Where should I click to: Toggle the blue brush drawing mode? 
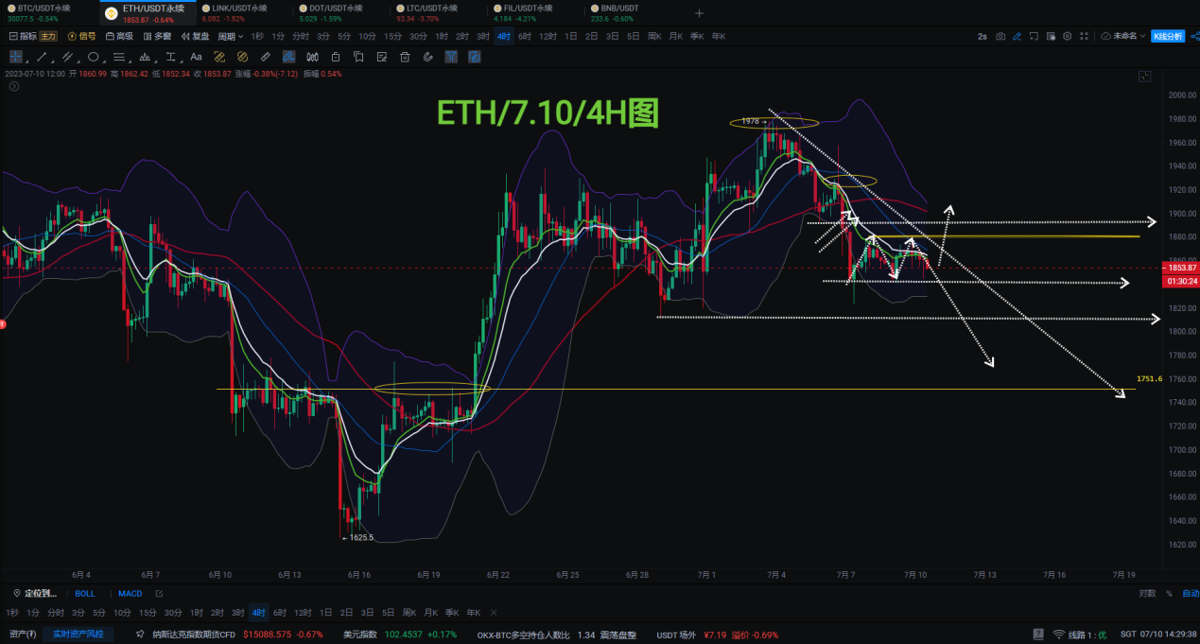[288, 57]
